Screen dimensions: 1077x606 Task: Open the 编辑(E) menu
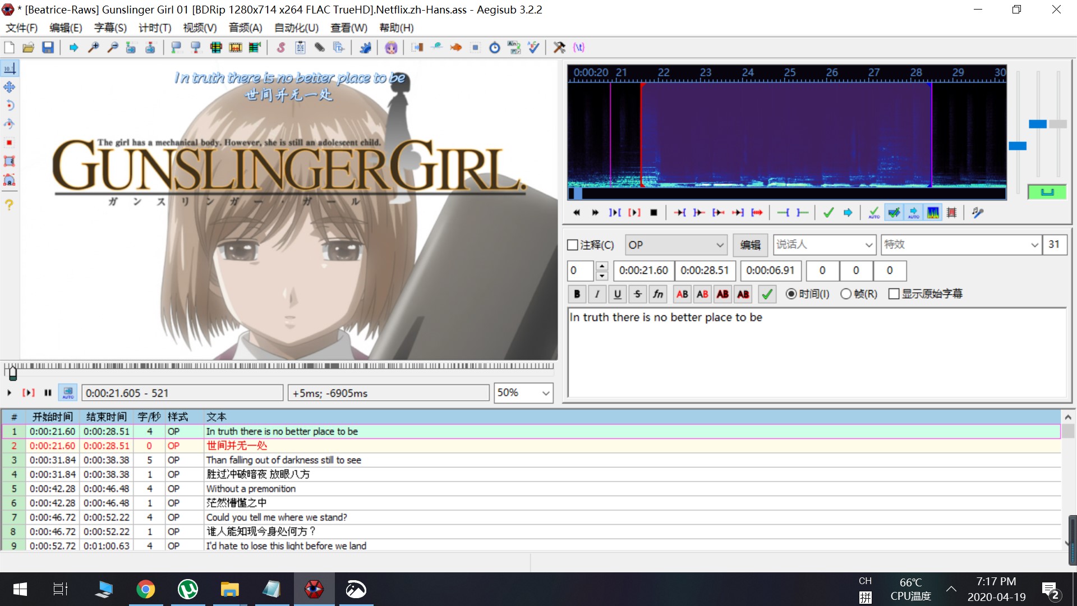click(66, 28)
